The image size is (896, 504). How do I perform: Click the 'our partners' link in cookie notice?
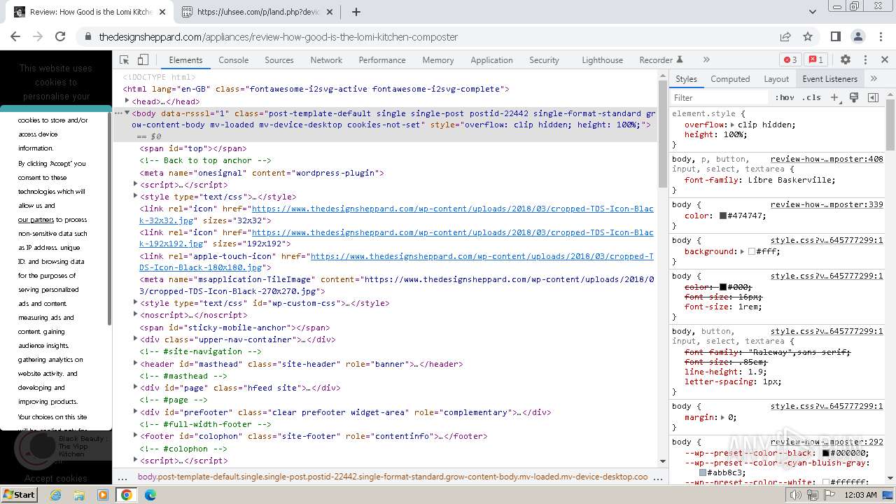coord(36,220)
